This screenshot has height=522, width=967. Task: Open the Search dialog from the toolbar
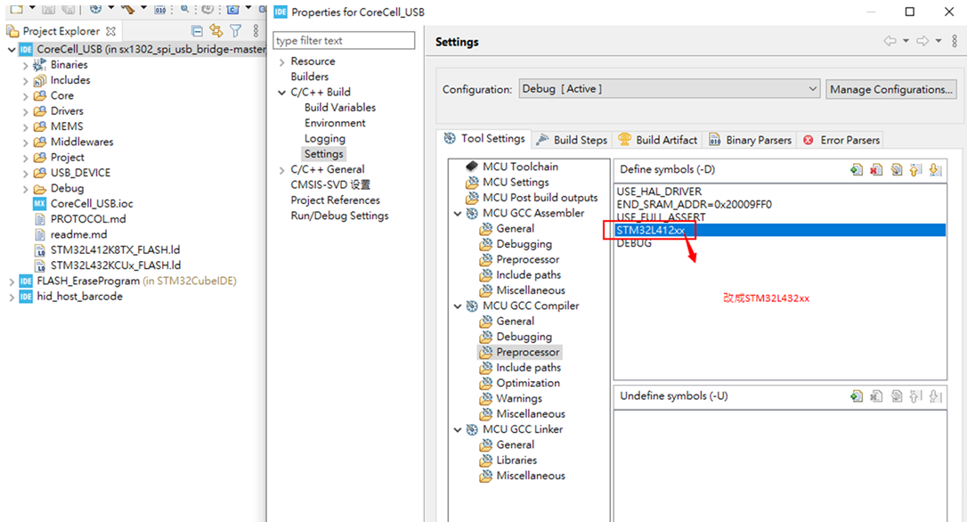(x=185, y=9)
